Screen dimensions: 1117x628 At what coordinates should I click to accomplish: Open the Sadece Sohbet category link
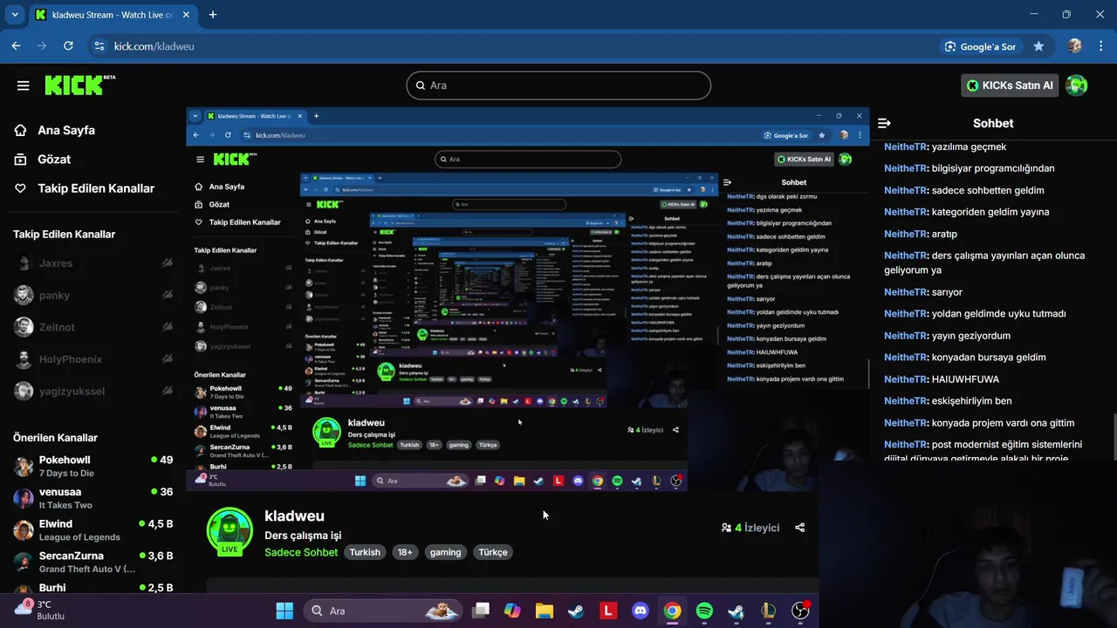pos(301,552)
